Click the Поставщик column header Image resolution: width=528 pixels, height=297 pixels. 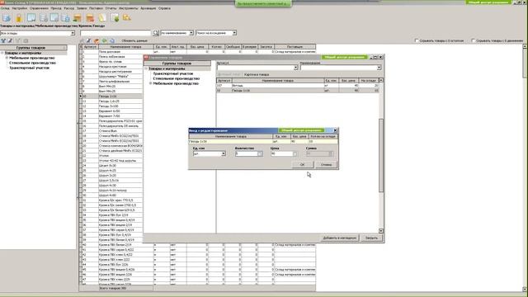[x=295, y=47]
